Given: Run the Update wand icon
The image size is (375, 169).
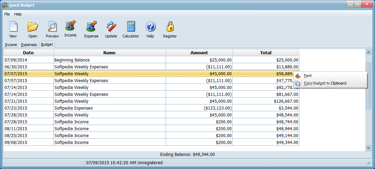Looking at the screenshot, I should coord(111,26).
